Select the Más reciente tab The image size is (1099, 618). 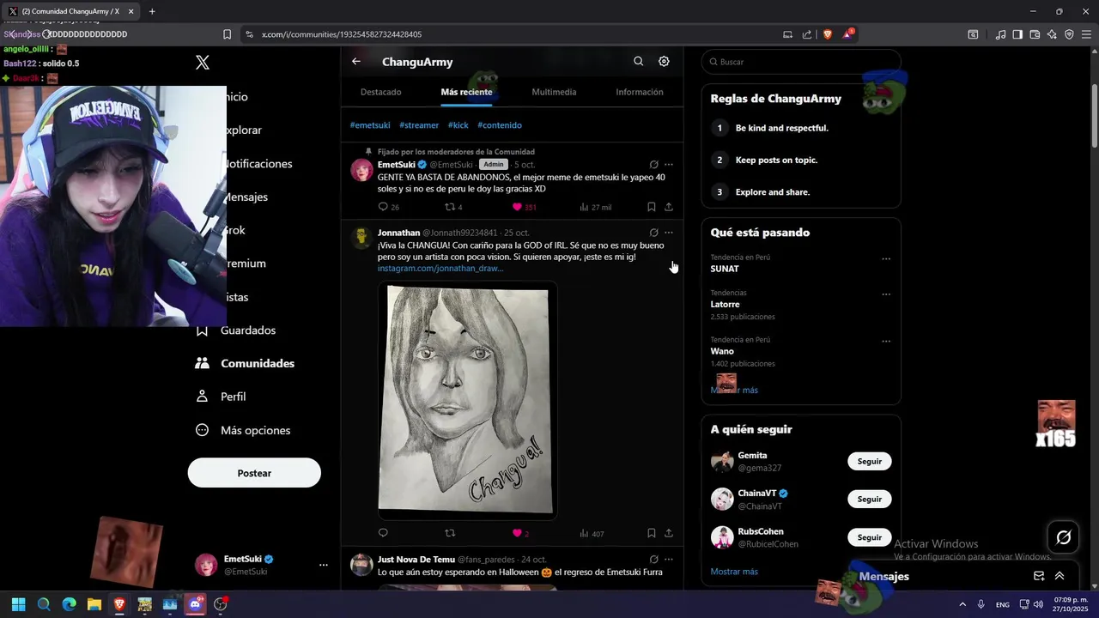point(466,92)
